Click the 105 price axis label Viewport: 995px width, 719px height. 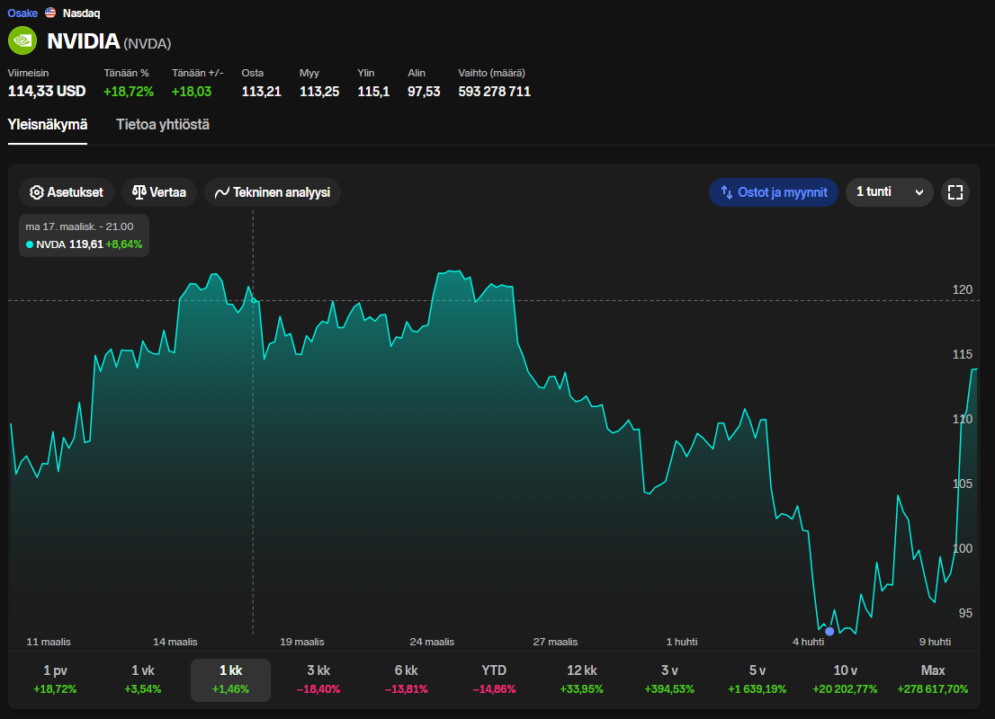(x=962, y=484)
